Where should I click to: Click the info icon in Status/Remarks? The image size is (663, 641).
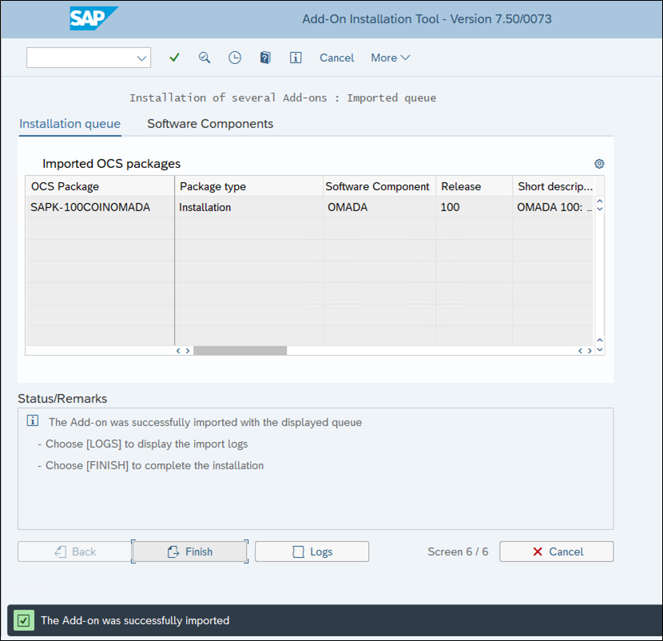(x=33, y=420)
